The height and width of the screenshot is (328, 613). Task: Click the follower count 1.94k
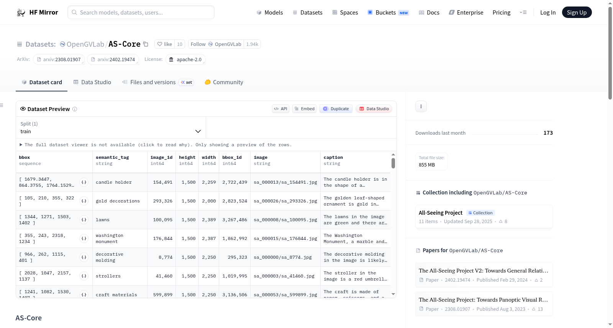252,44
